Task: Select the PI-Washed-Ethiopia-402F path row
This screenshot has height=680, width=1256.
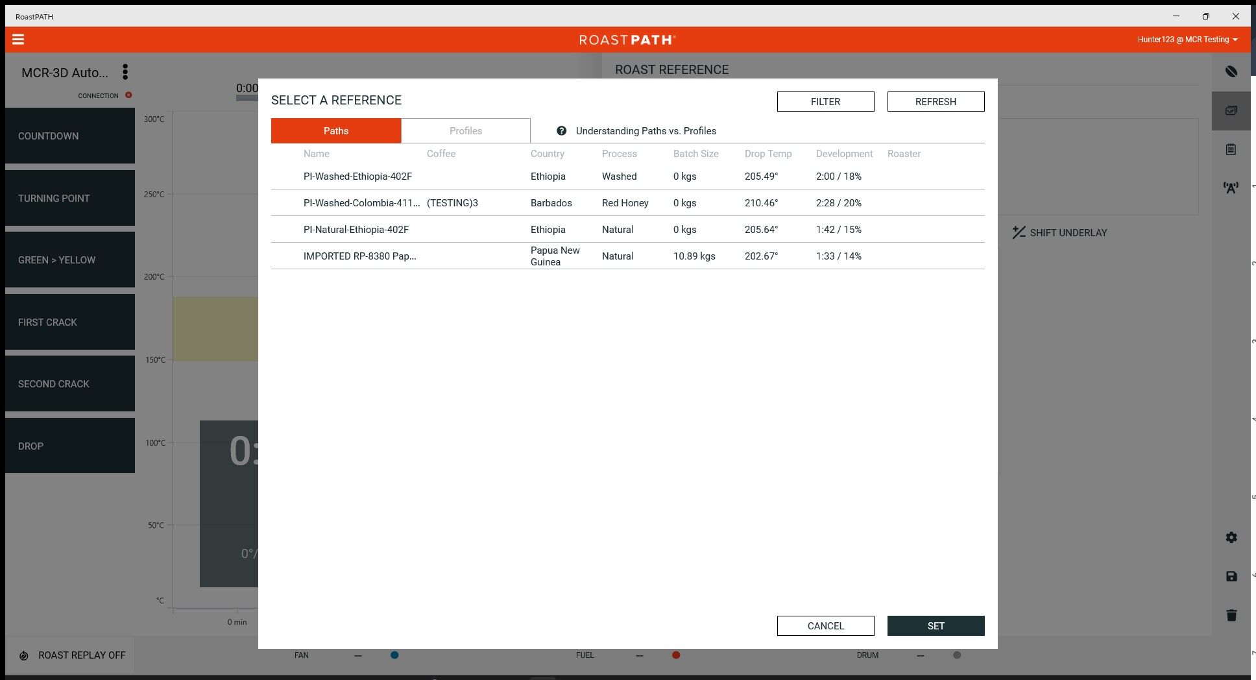Action: pos(628,176)
